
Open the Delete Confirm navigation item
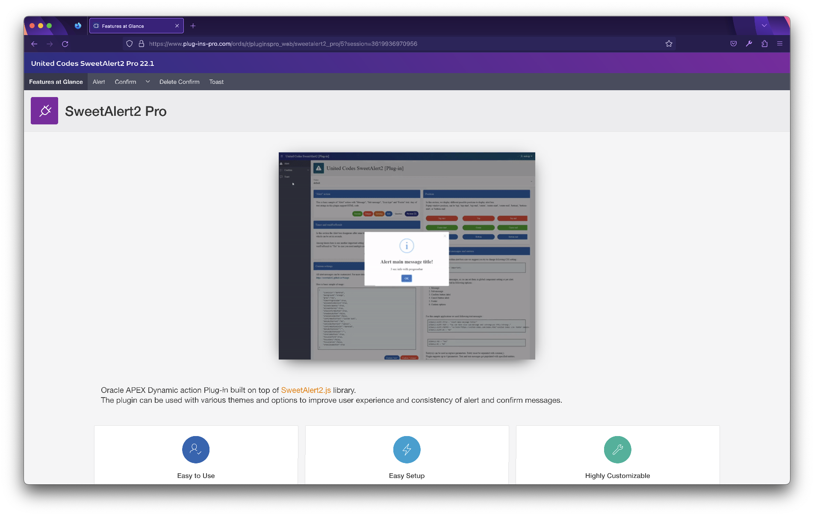click(x=180, y=82)
